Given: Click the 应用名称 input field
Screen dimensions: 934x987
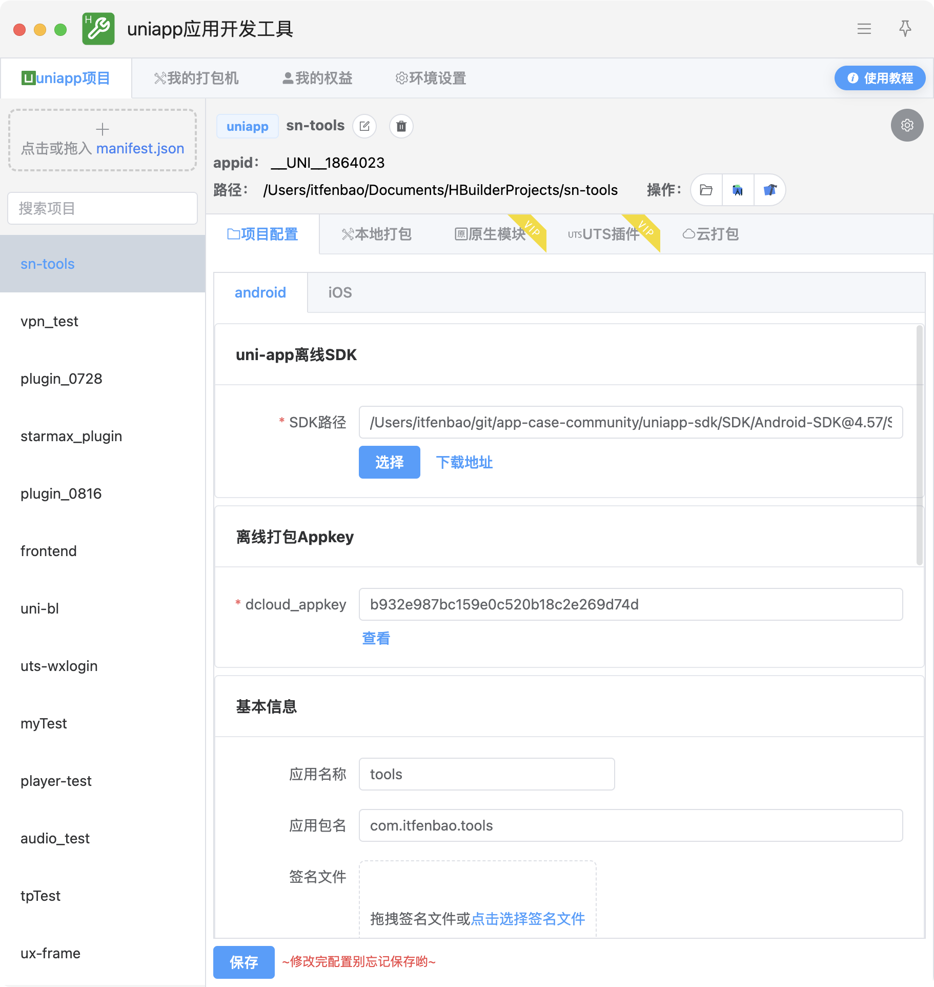Looking at the screenshot, I should [486, 774].
